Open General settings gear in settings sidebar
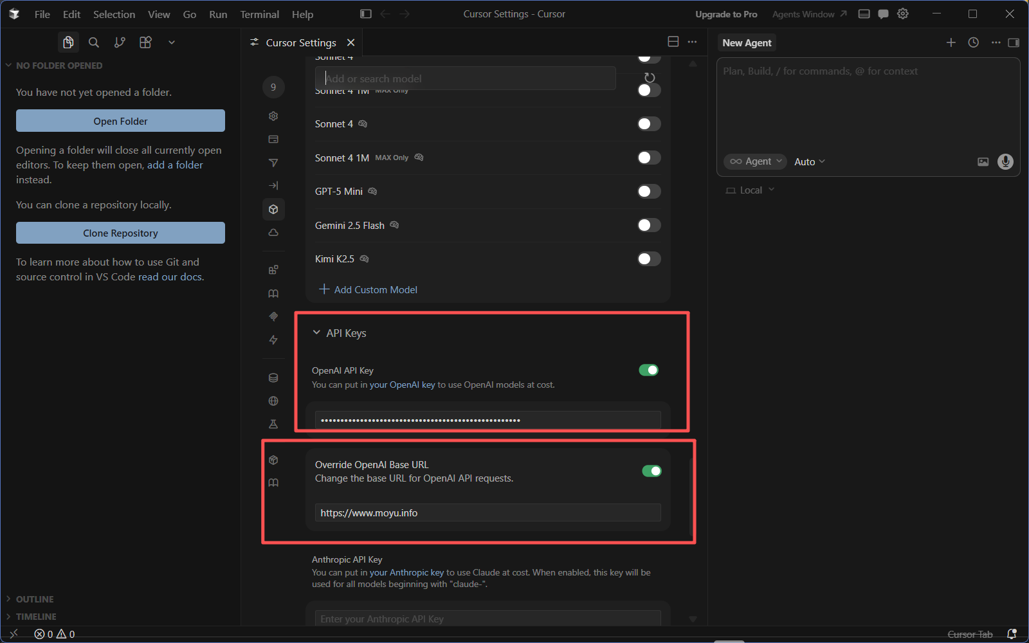This screenshot has width=1029, height=643. 273,116
